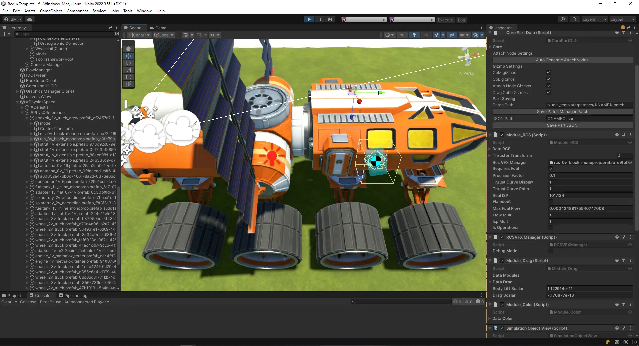This screenshot has width=639, height=346.
Task: Toggle CoM gizmos checkbox
Action: pyautogui.click(x=549, y=73)
